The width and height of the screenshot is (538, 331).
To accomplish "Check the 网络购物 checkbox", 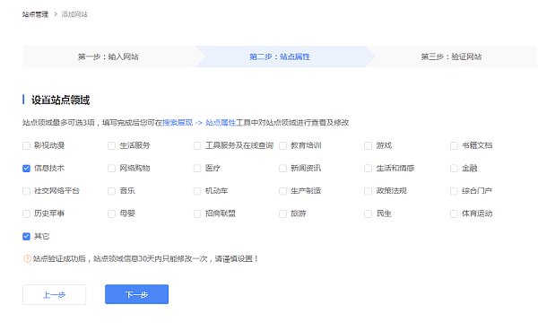I will [x=111, y=169].
